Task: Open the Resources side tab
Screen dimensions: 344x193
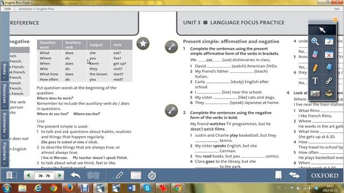Action: [4, 95]
